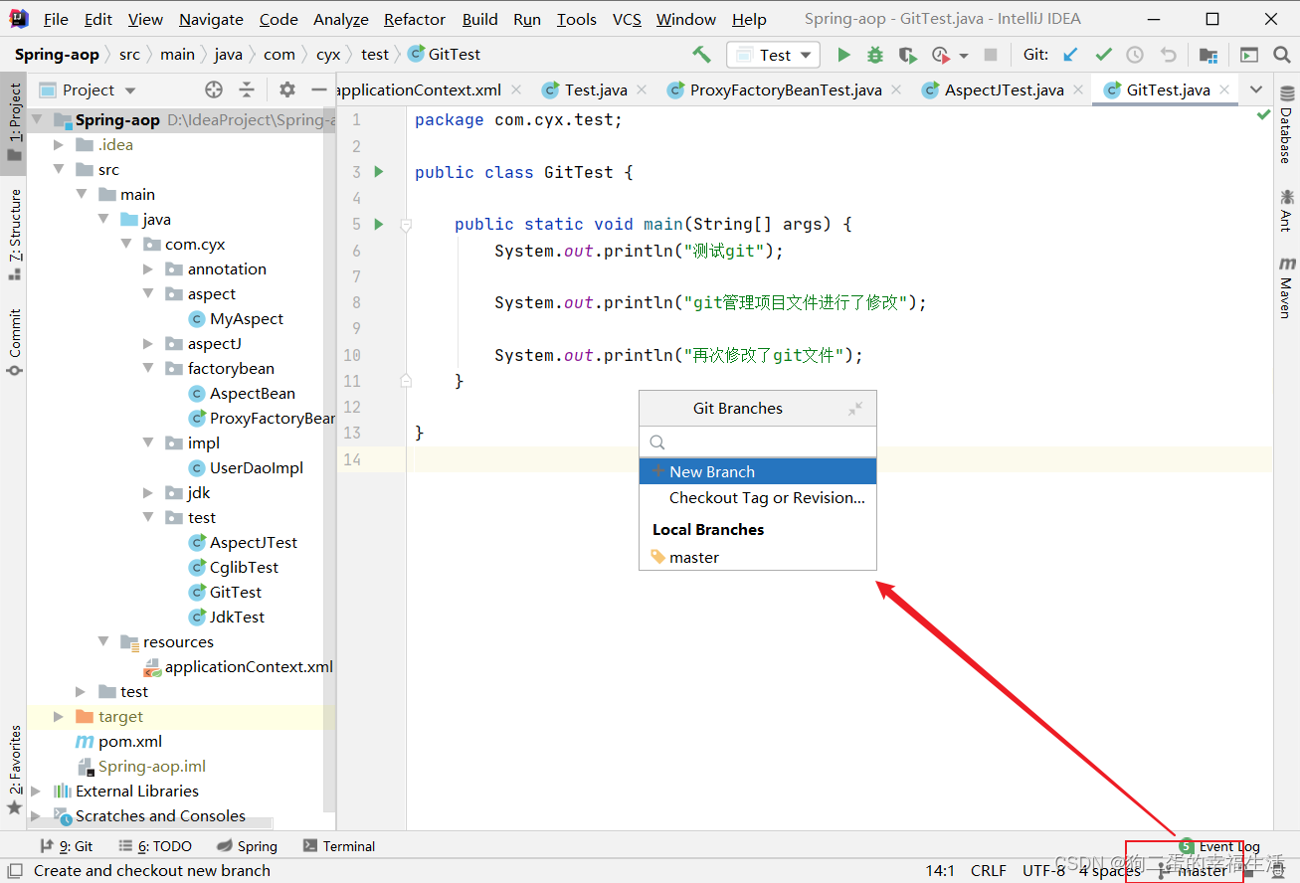Run the Test configuration with green play icon

844,55
